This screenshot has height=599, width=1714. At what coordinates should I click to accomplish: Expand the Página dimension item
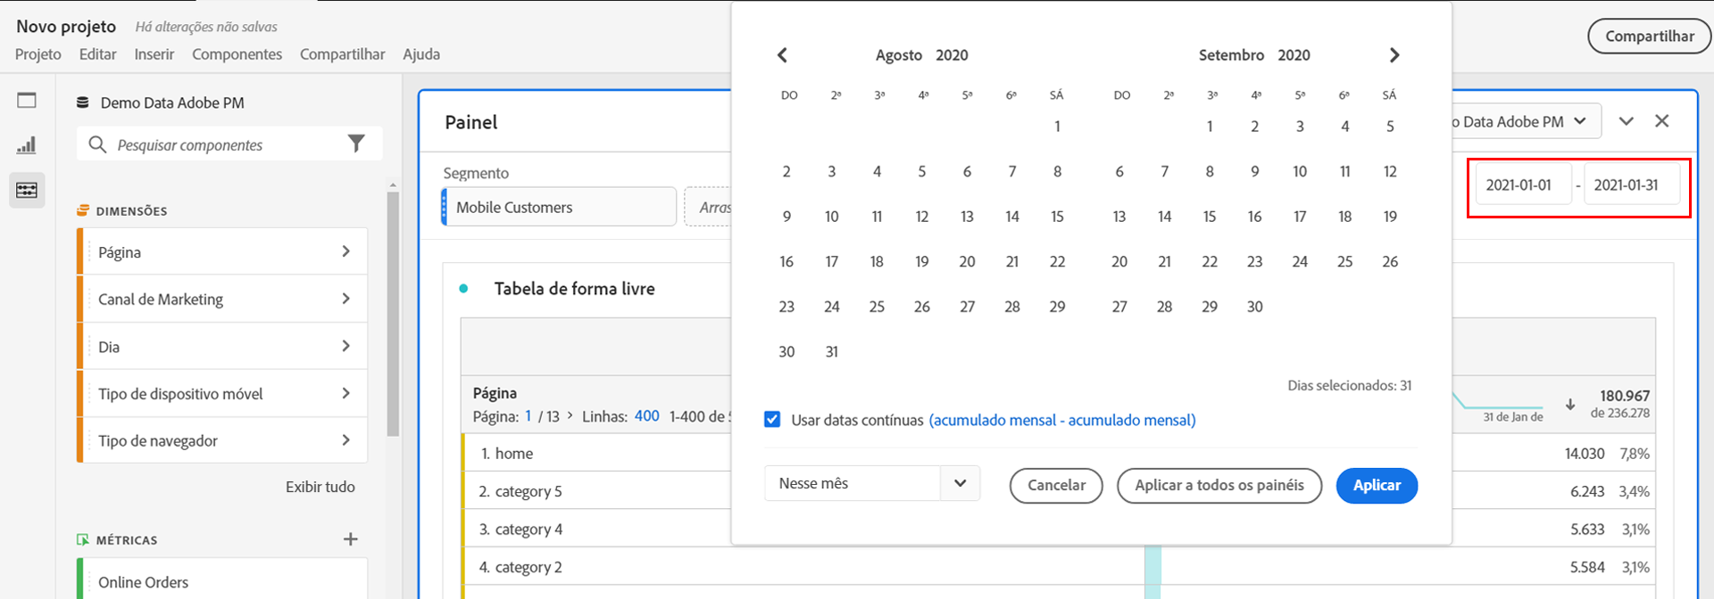tap(345, 251)
